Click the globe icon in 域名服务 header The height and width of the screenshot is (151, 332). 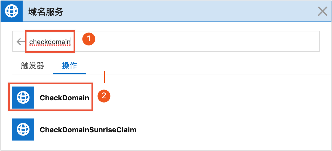(12, 12)
